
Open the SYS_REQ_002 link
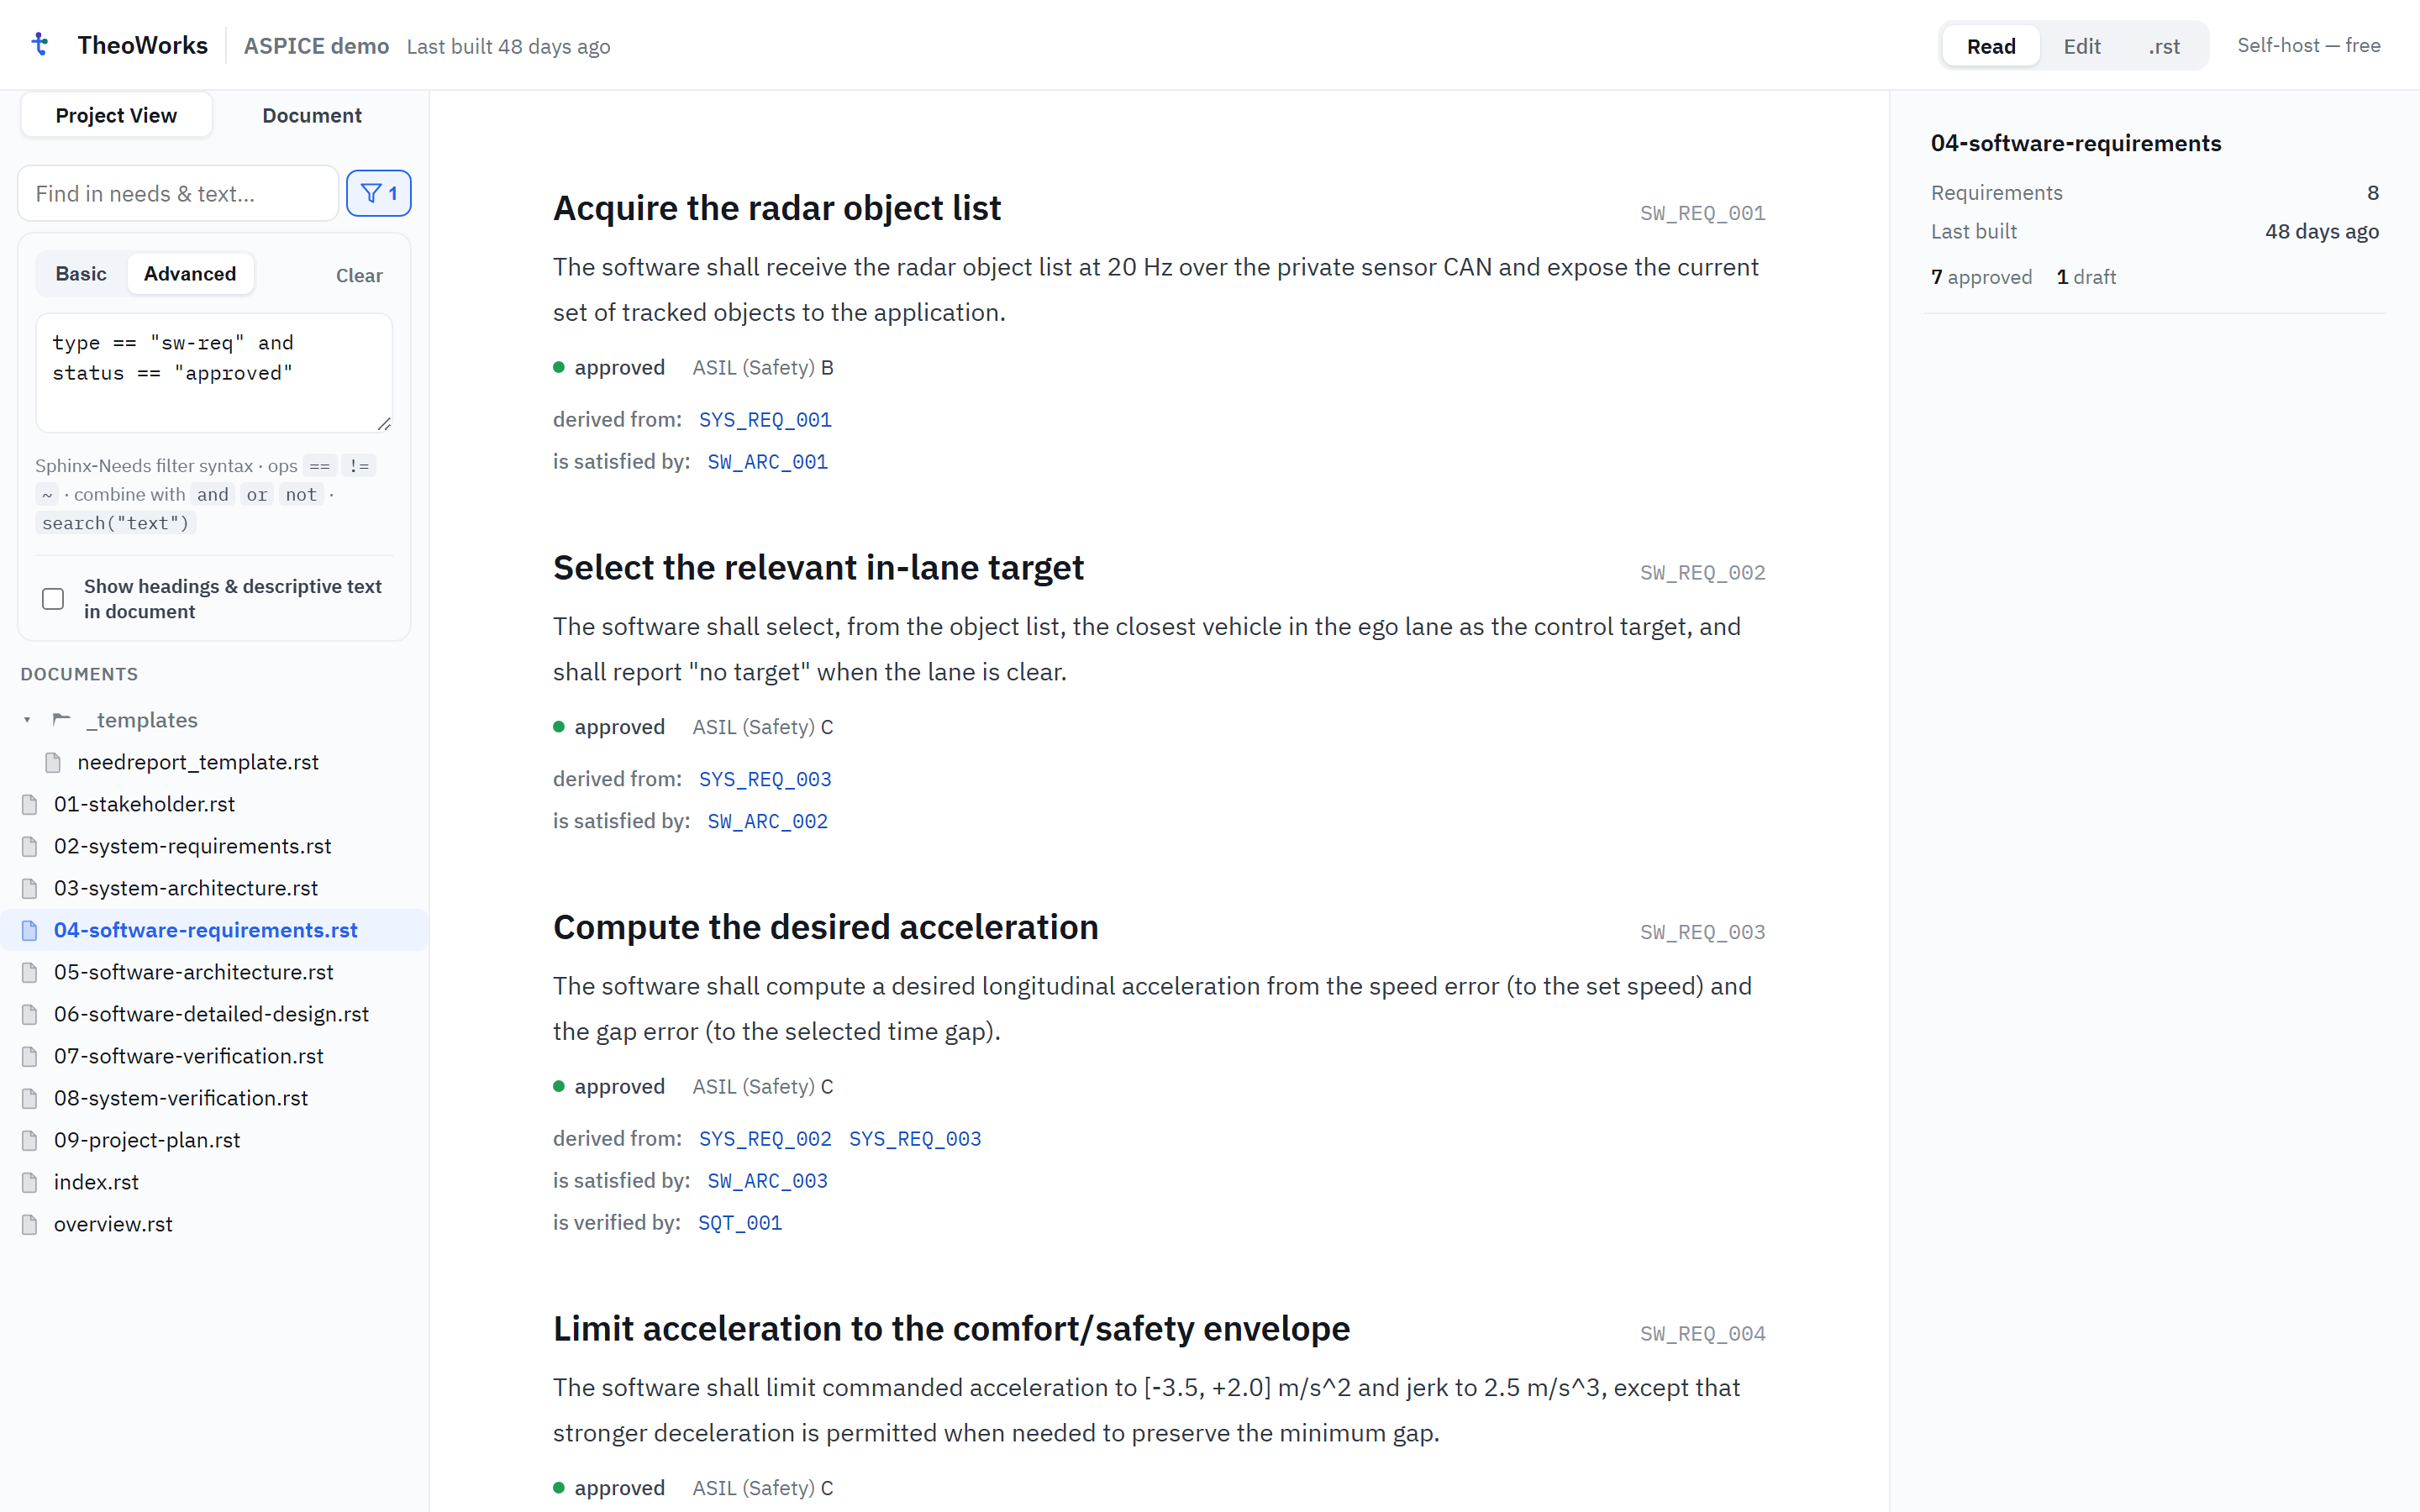click(765, 1139)
